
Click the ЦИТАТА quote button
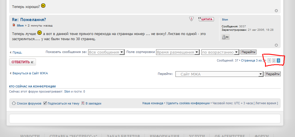(x=206, y=19)
